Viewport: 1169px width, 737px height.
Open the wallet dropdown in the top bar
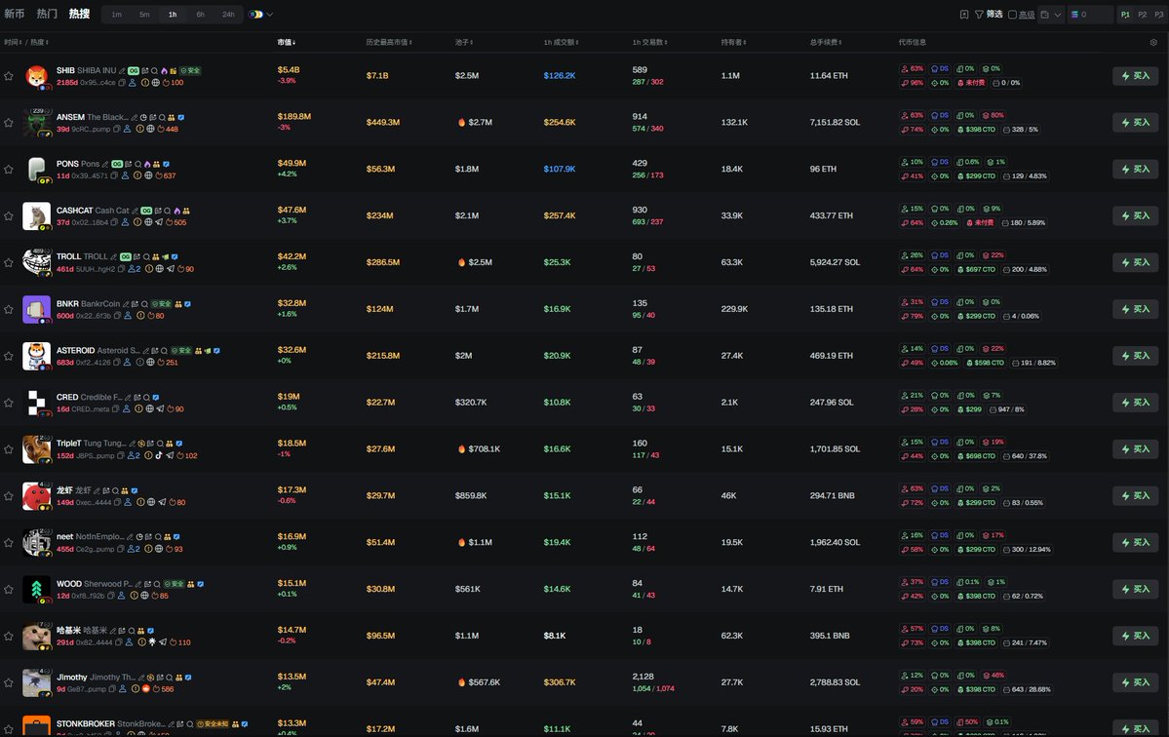coord(1050,15)
